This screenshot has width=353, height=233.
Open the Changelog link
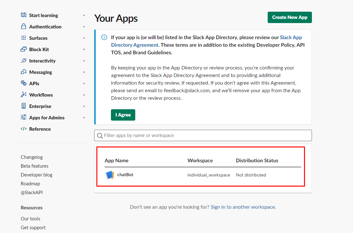point(32,157)
